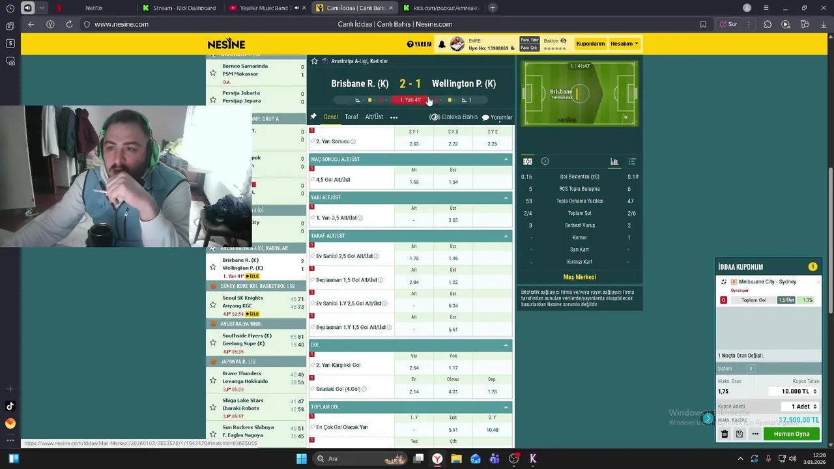Click Para Yatır button
Viewport: 834px width, 469px height.
[530, 40]
